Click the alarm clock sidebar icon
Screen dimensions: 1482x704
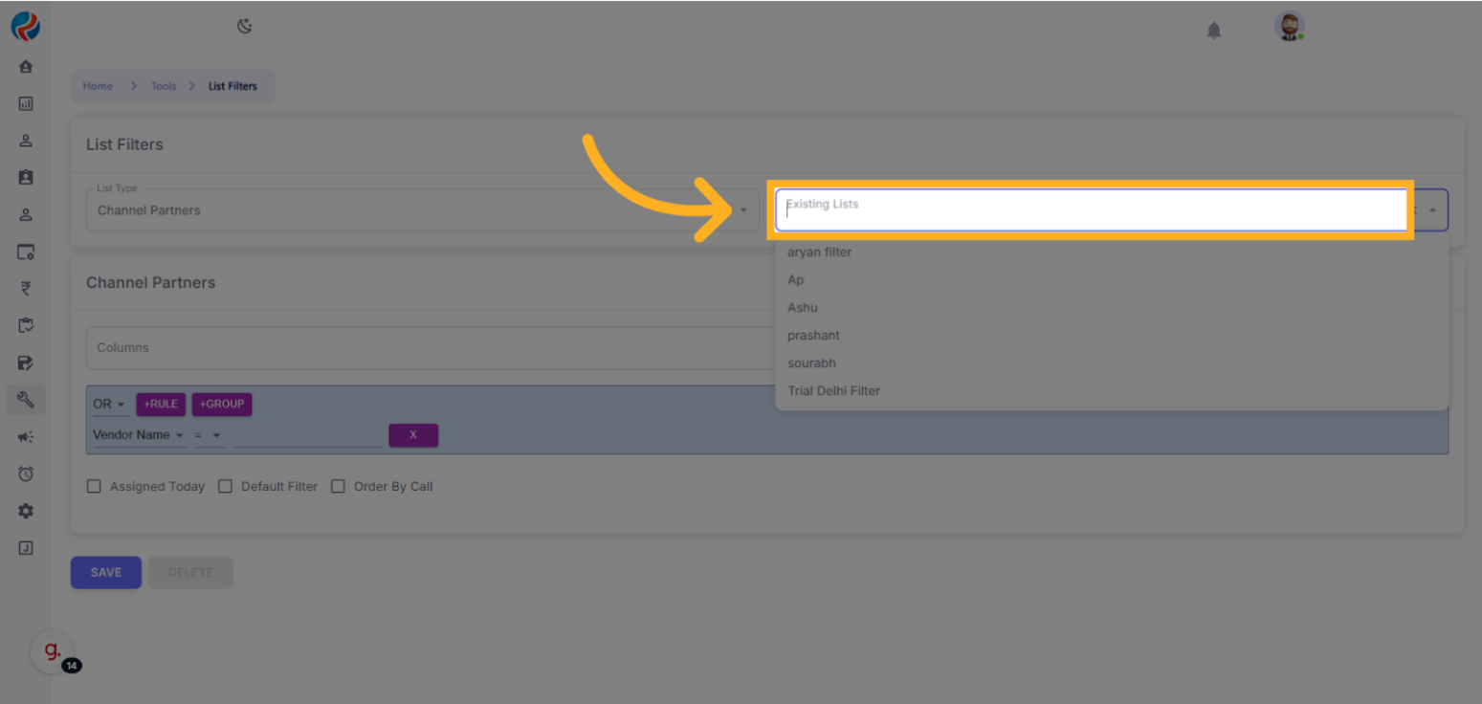26,474
